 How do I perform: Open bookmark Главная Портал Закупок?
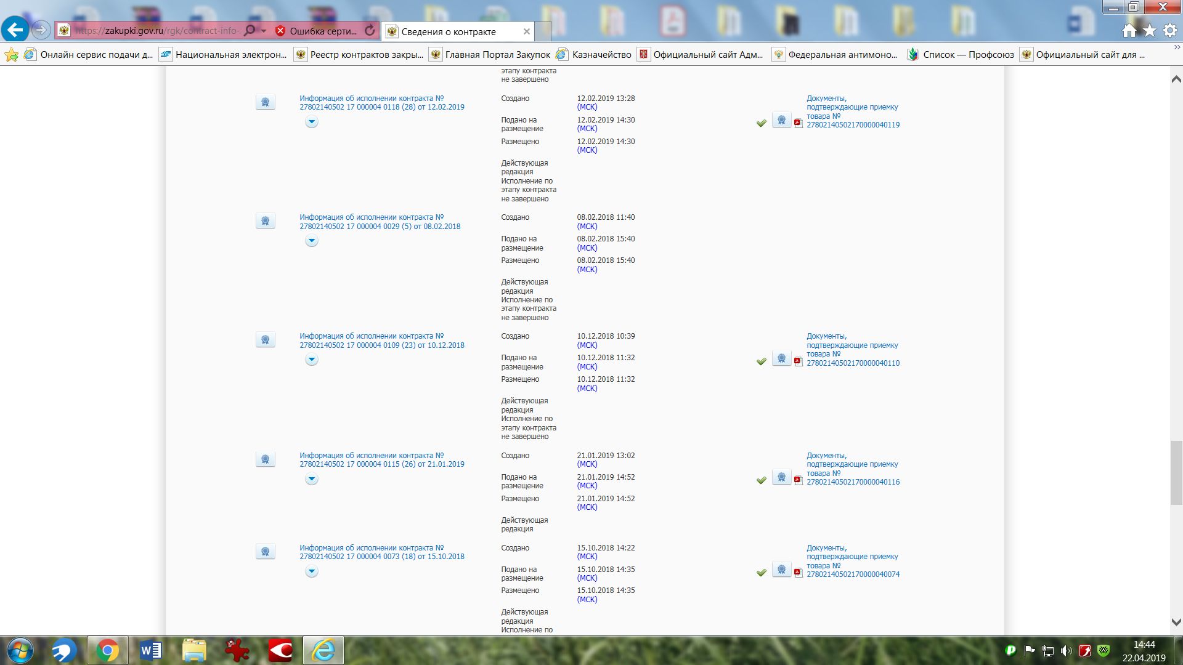(490, 55)
